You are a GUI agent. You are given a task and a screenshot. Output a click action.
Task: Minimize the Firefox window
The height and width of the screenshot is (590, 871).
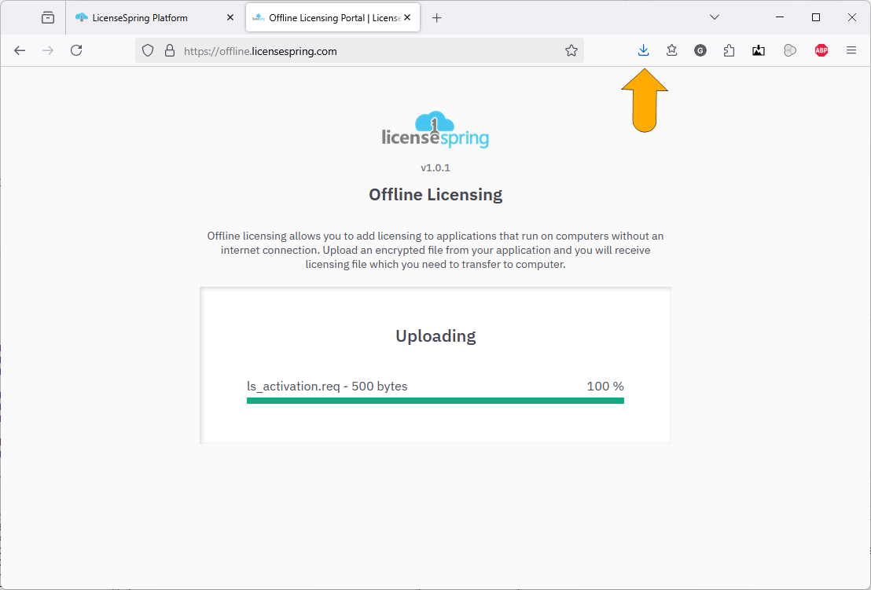[x=780, y=18]
